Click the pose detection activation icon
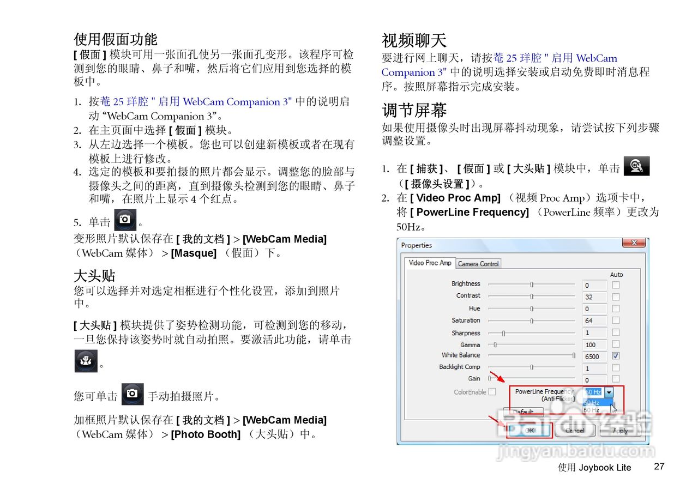This screenshot has height=490, width=698. click(85, 361)
